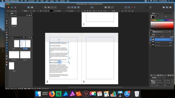Toggle visibility checkbox on selected text layer
175x98 pixels.
pyautogui.click(x=172, y=39)
